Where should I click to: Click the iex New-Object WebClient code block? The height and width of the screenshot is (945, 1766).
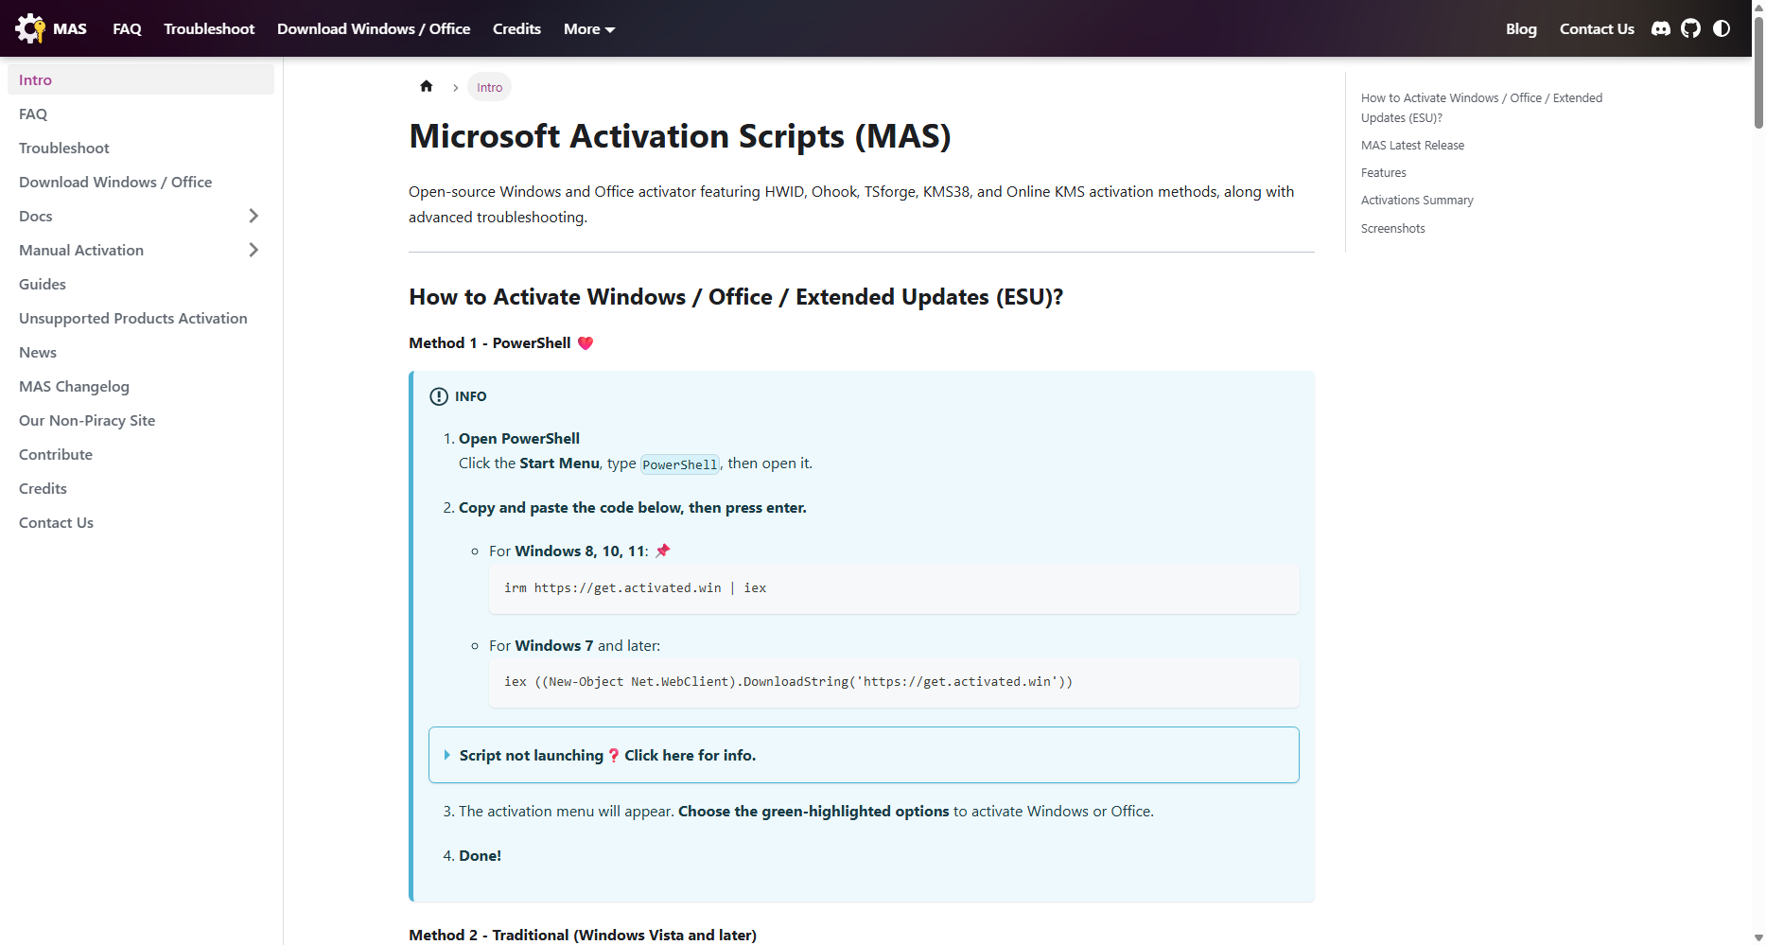click(894, 682)
